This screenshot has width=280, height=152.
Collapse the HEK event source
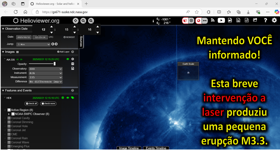click(5, 97)
